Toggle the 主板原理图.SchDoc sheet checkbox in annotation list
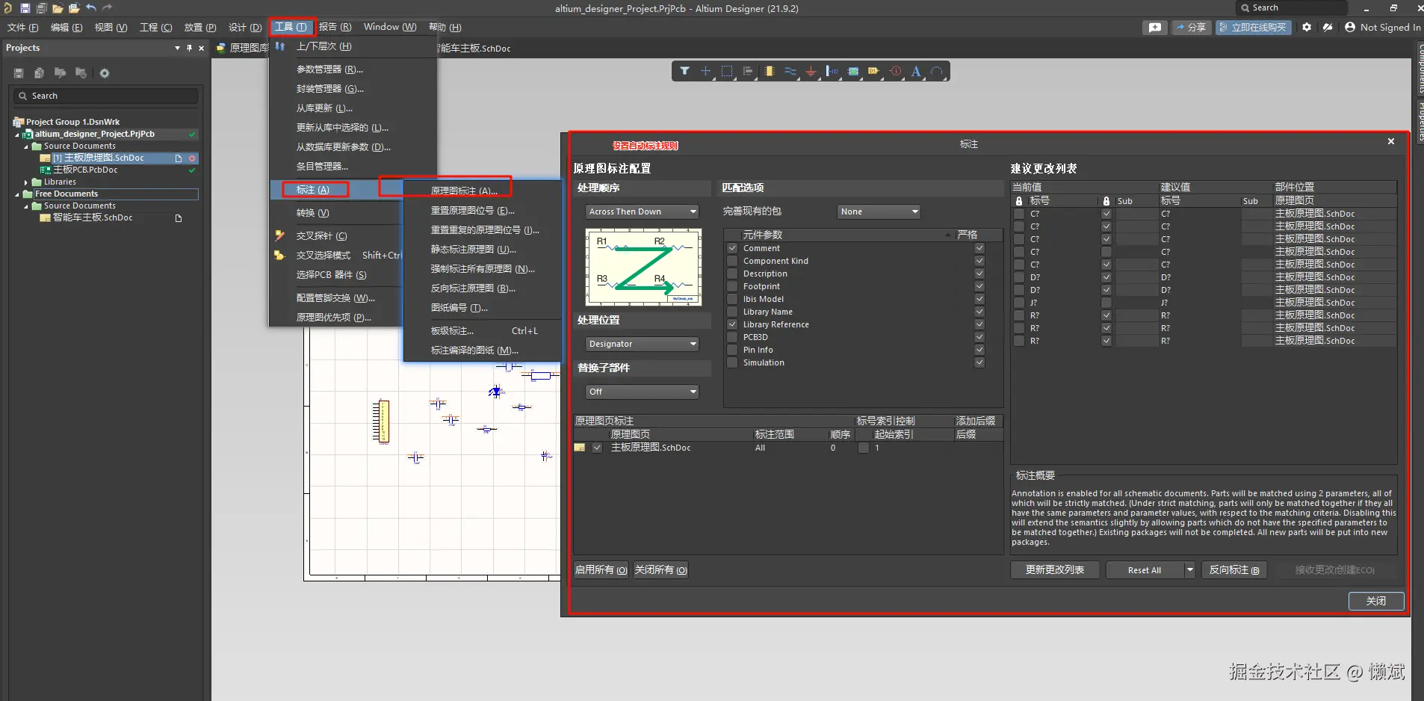The width and height of the screenshot is (1424, 701). click(x=596, y=448)
